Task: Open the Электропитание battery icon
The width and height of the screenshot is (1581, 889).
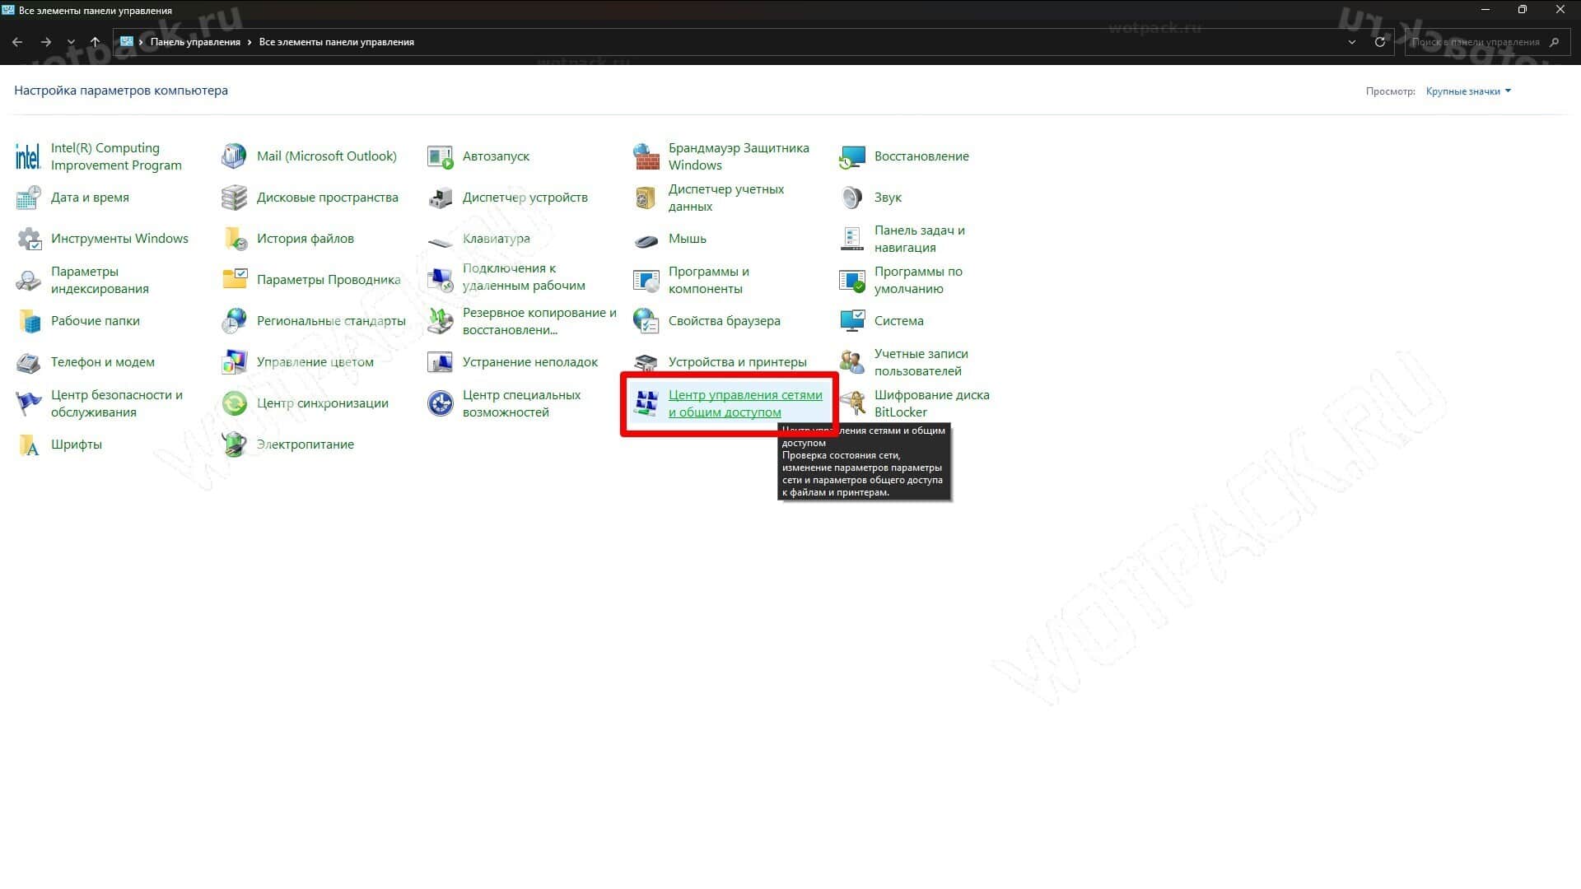Action: pos(235,444)
